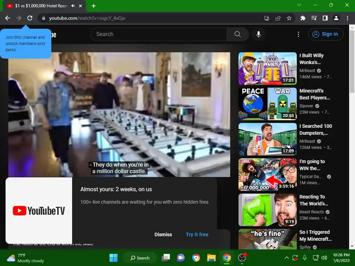The image size is (355, 266).
Task: Open 'Minecraft's Best Players...' title
Action: 315,94
